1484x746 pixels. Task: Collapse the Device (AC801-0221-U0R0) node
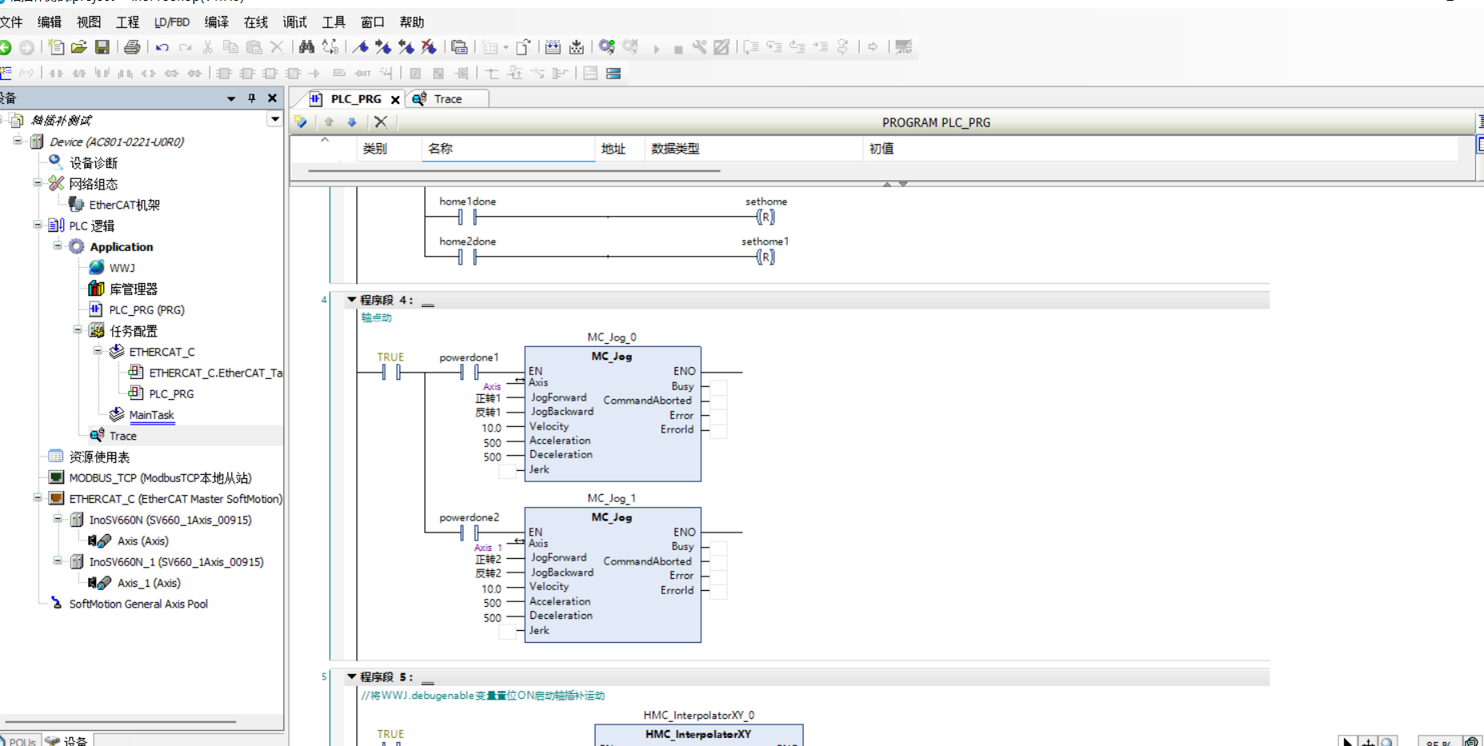pos(18,141)
